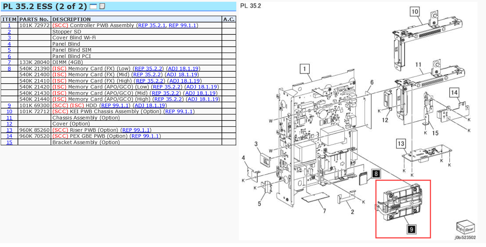Select callout 10 box in the diagram
The height and width of the screenshot is (247, 486).
[x=415, y=12]
